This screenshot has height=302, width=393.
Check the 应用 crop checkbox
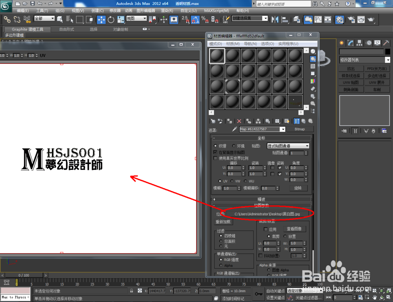tap(266, 229)
